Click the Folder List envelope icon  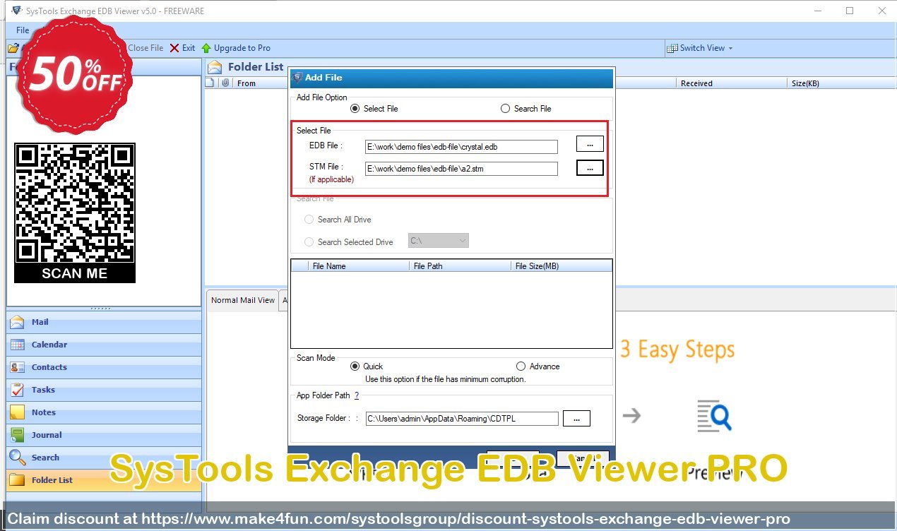click(x=215, y=67)
